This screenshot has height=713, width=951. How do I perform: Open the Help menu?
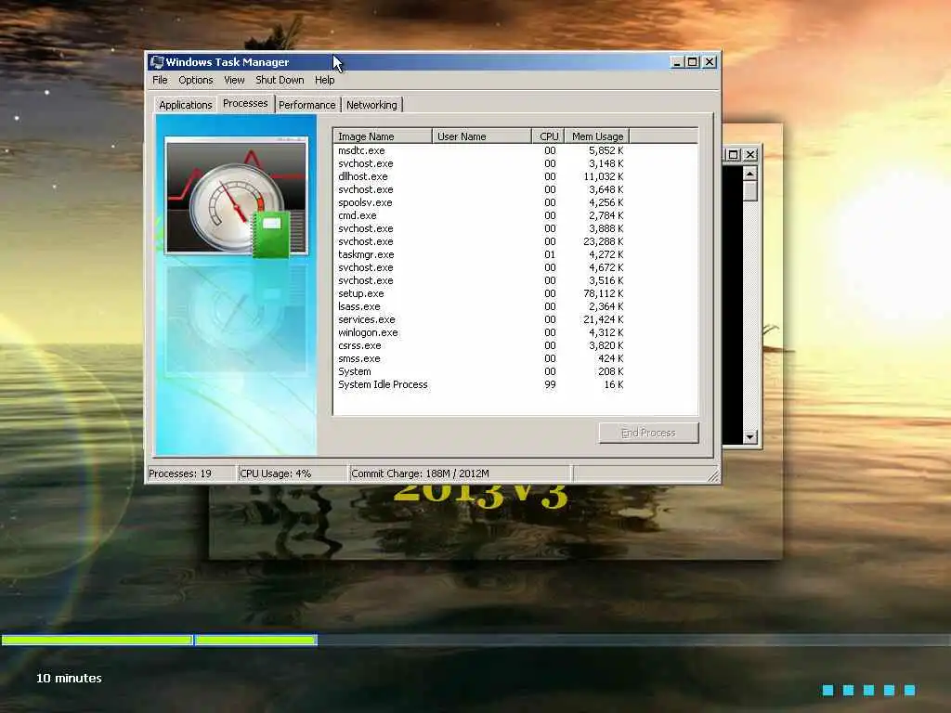click(324, 80)
